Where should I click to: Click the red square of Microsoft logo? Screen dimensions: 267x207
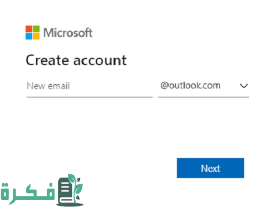click(x=29, y=29)
